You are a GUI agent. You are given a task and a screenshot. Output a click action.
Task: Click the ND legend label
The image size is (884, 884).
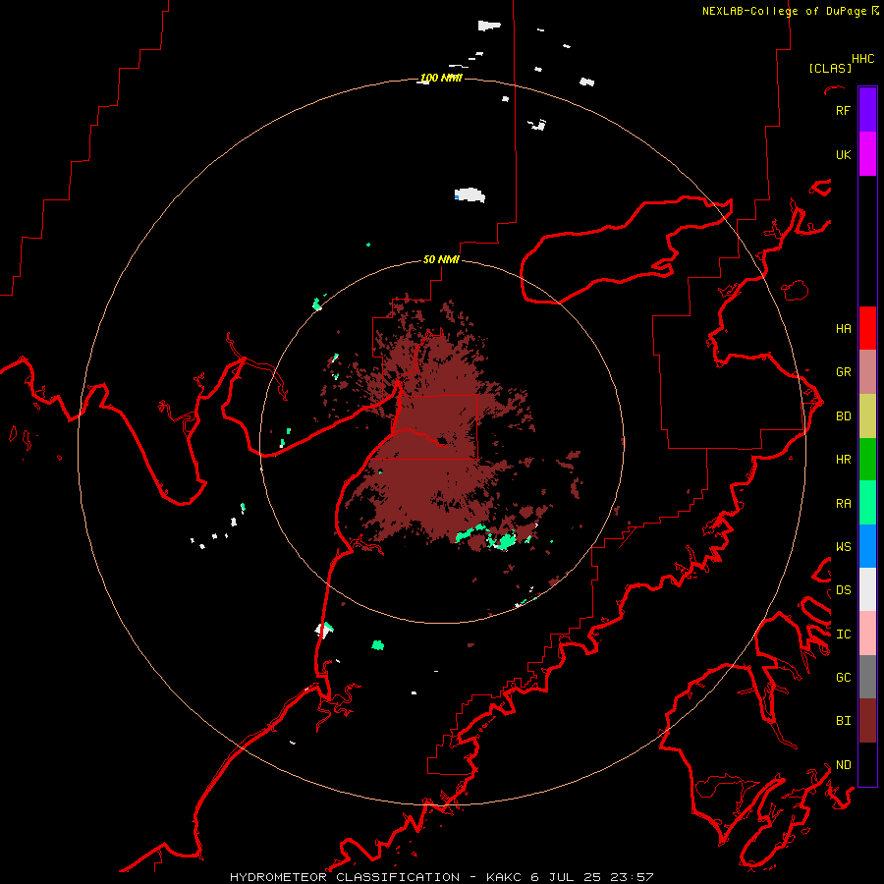[x=843, y=765]
